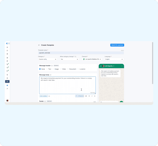Viewport: 158px width, 146px height.
Task: Select Document header radio option
Action: 68,69
